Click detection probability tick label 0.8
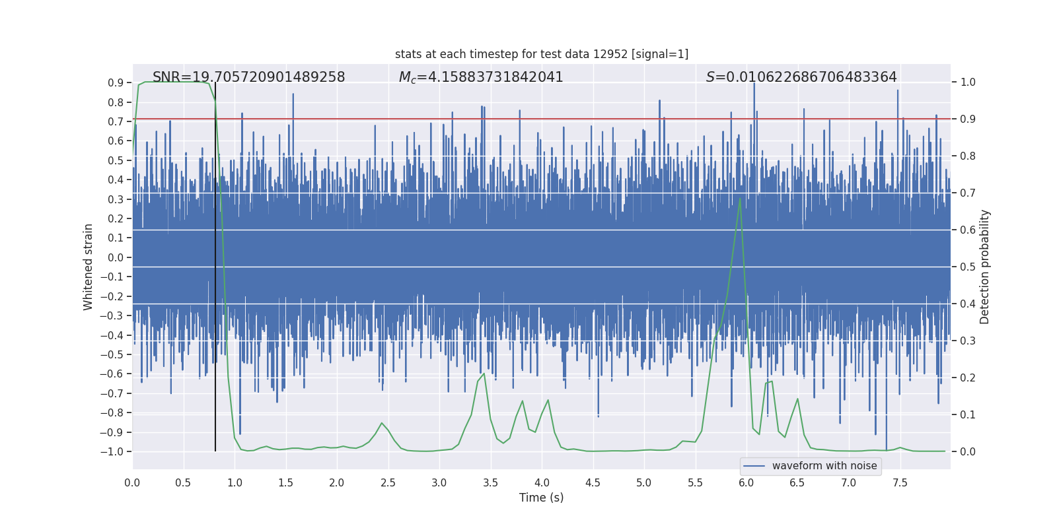 (968, 156)
